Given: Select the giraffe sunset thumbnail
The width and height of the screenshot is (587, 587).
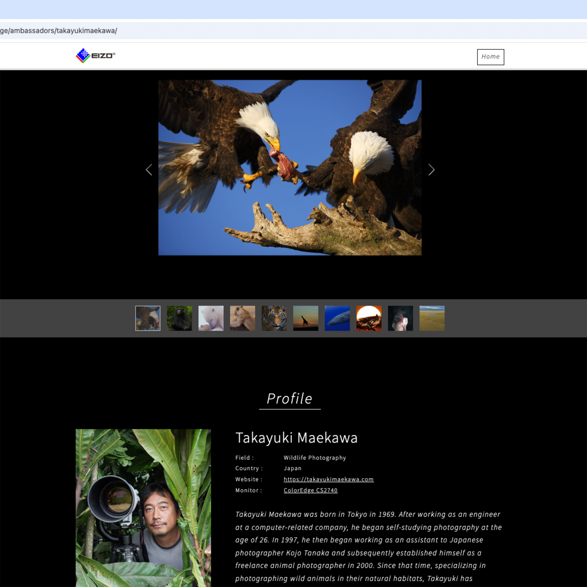Looking at the screenshot, I should click(306, 318).
